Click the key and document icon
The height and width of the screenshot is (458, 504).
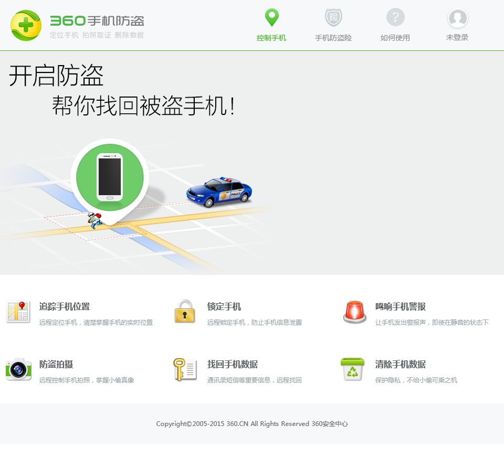pyautogui.click(x=185, y=369)
